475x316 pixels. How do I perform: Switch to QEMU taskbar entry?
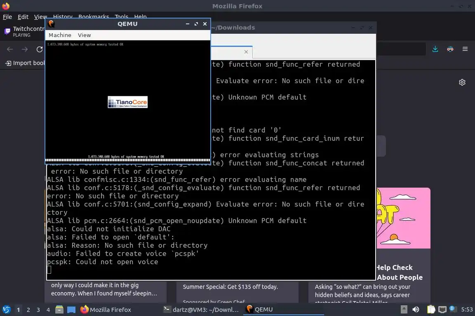pos(283,310)
